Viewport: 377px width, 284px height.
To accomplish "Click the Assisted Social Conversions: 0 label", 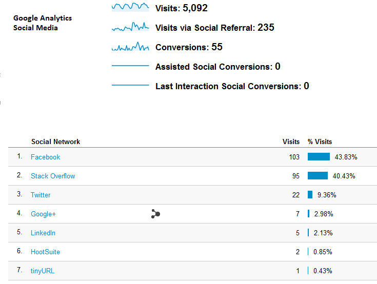I will [x=218, y=67].
